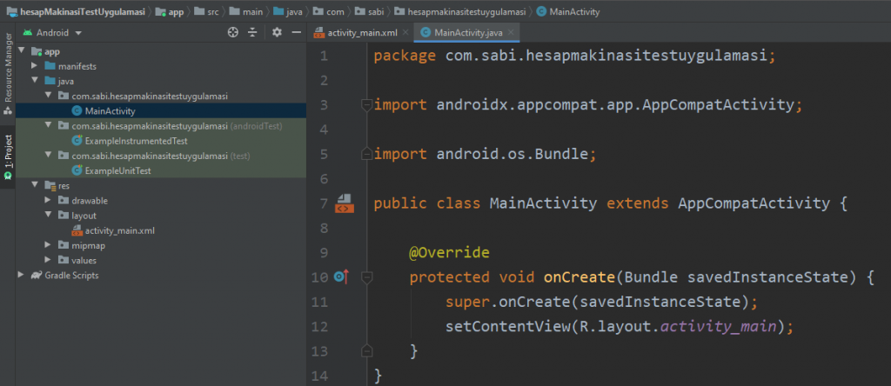Click the @Override annotation
The image size is (891, 386).
(x=449, y=252)
